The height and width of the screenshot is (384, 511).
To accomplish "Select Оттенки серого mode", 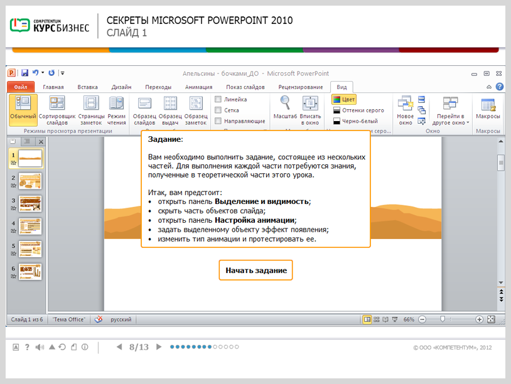I will [358, 110].
